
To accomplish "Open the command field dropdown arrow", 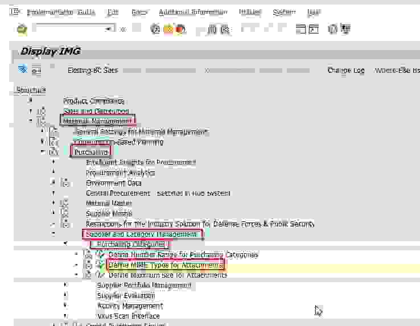I will click(x=108, y=29).
